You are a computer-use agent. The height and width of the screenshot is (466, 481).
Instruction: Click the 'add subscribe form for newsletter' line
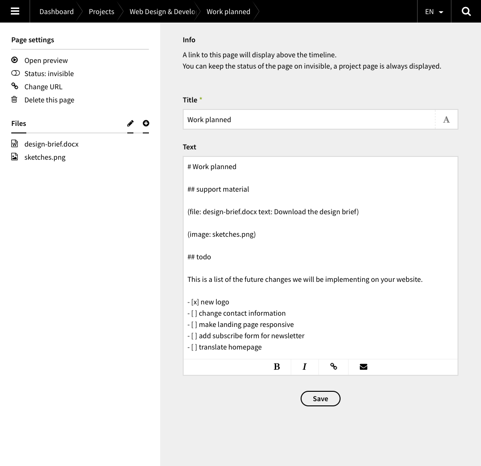pos(246,335)
